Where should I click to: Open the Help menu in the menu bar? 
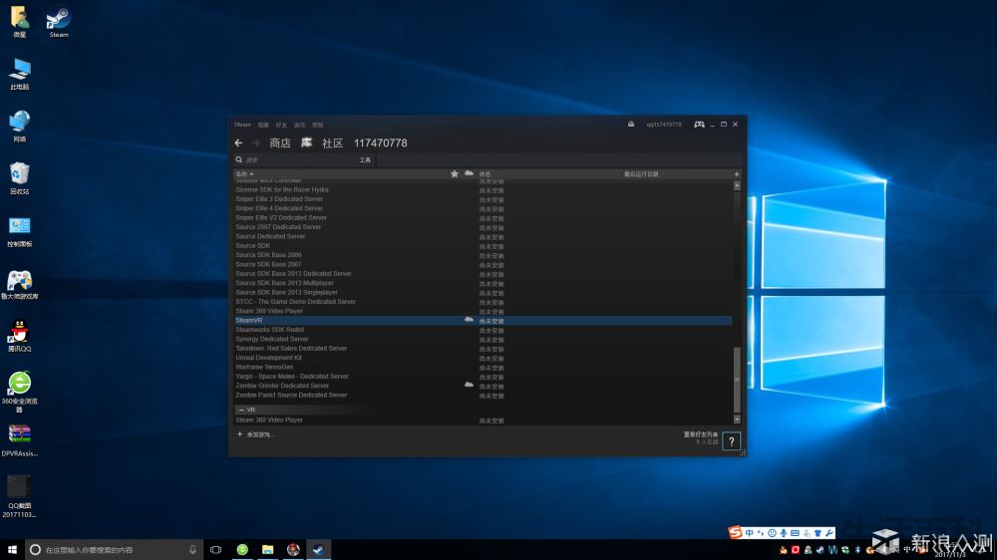pos(317,125)
